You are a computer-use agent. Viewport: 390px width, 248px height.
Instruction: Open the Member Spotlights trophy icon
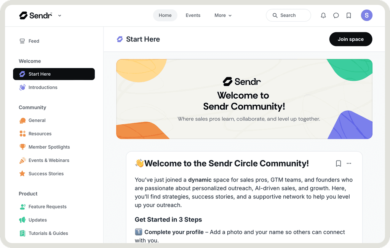pos(22,147)
